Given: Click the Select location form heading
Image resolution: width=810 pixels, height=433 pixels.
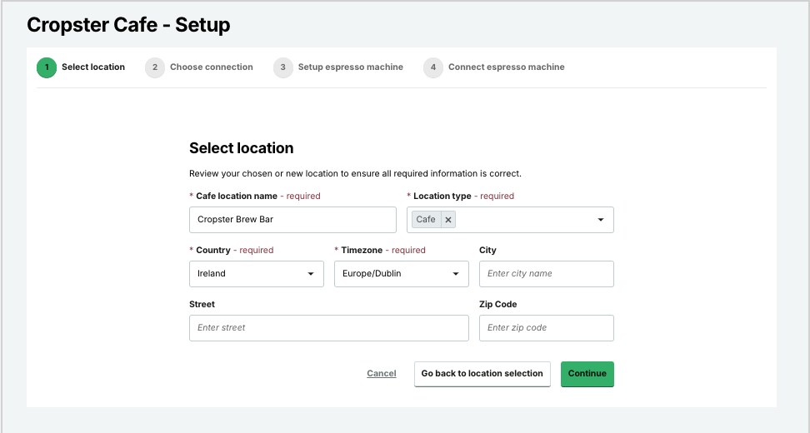Looking at the screenshot, I should [241, 148].
